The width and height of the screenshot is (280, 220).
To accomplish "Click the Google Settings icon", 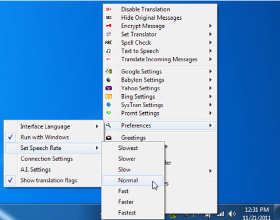I will tap(109, 71).
